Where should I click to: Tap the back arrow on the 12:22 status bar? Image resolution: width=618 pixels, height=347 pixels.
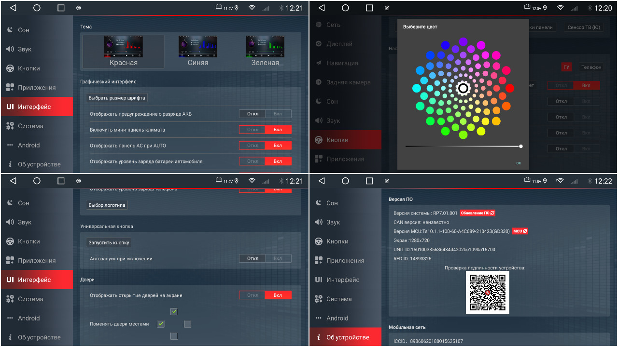click(x=322, y=181)
